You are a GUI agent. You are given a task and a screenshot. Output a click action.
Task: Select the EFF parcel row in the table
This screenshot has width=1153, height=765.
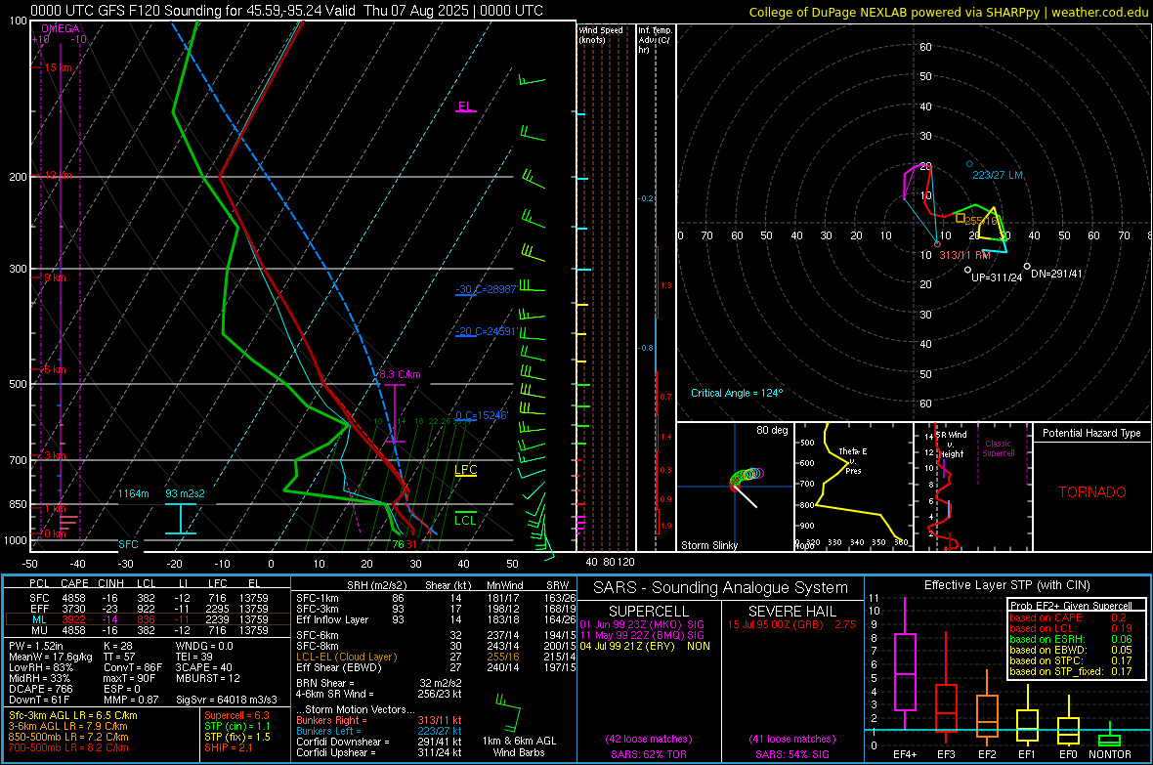[x=148, y=609]
